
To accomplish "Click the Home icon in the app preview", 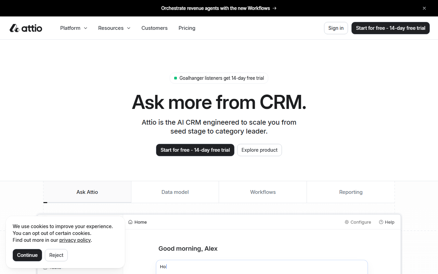I will [x=130, y=222].
